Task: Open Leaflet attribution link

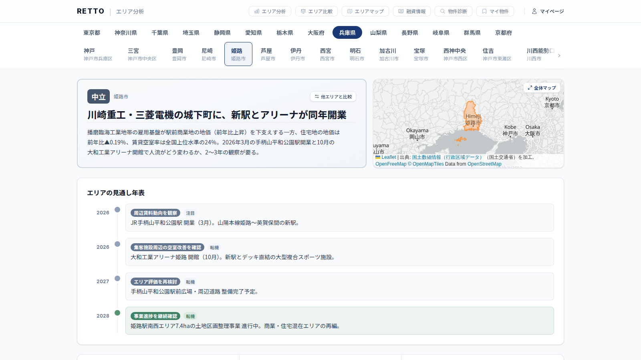Action: (x=385, y=157)
